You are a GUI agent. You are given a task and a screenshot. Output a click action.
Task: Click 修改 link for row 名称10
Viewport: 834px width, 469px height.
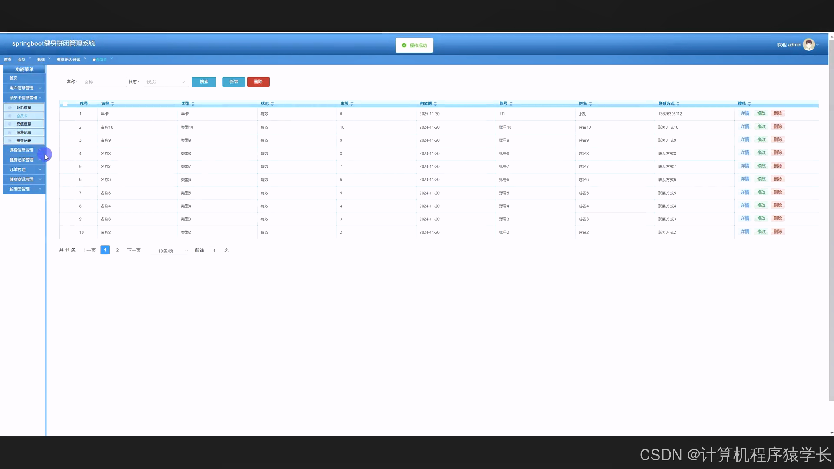[761, 126]
